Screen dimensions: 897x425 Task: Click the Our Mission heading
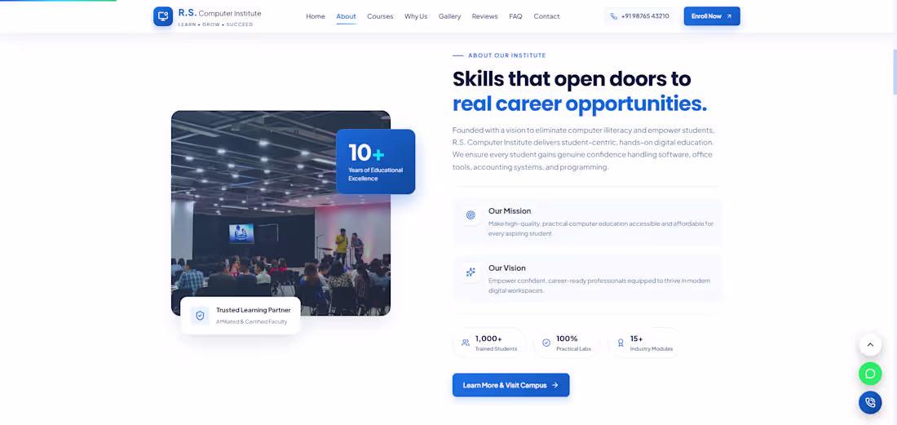tap(510, 211)
